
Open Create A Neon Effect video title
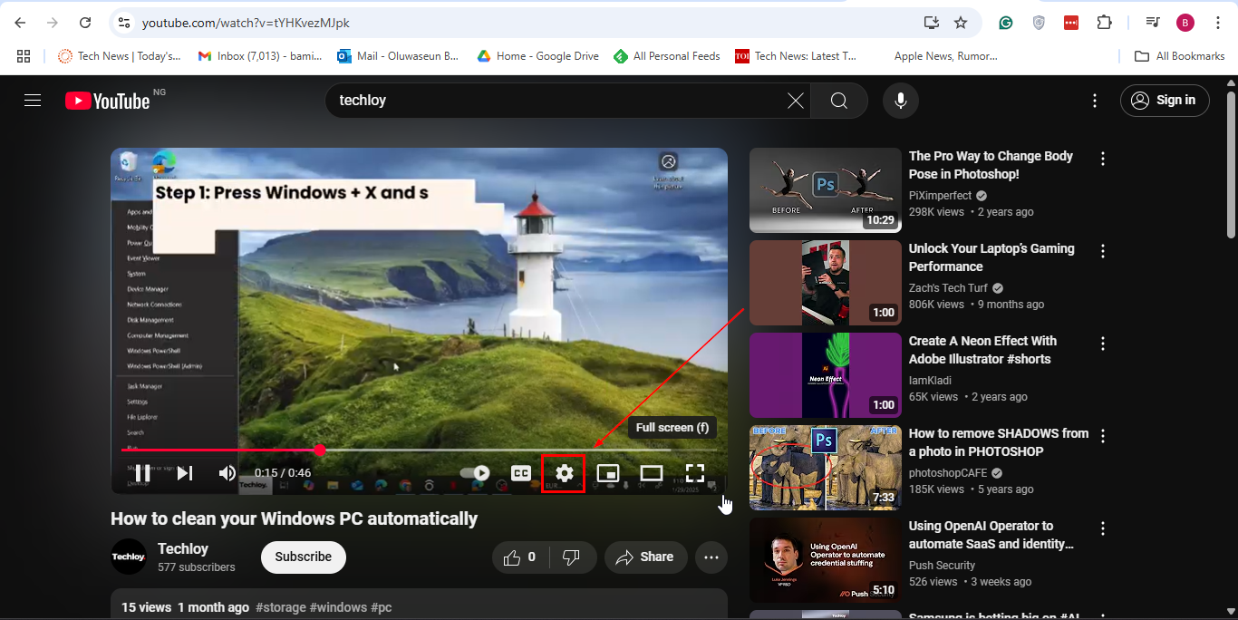click(982, 350)
